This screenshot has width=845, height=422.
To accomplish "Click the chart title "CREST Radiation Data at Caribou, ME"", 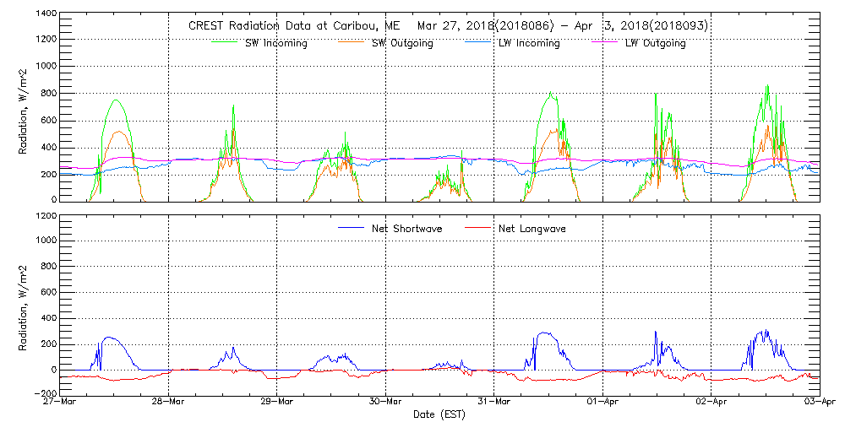I will 287,26.
